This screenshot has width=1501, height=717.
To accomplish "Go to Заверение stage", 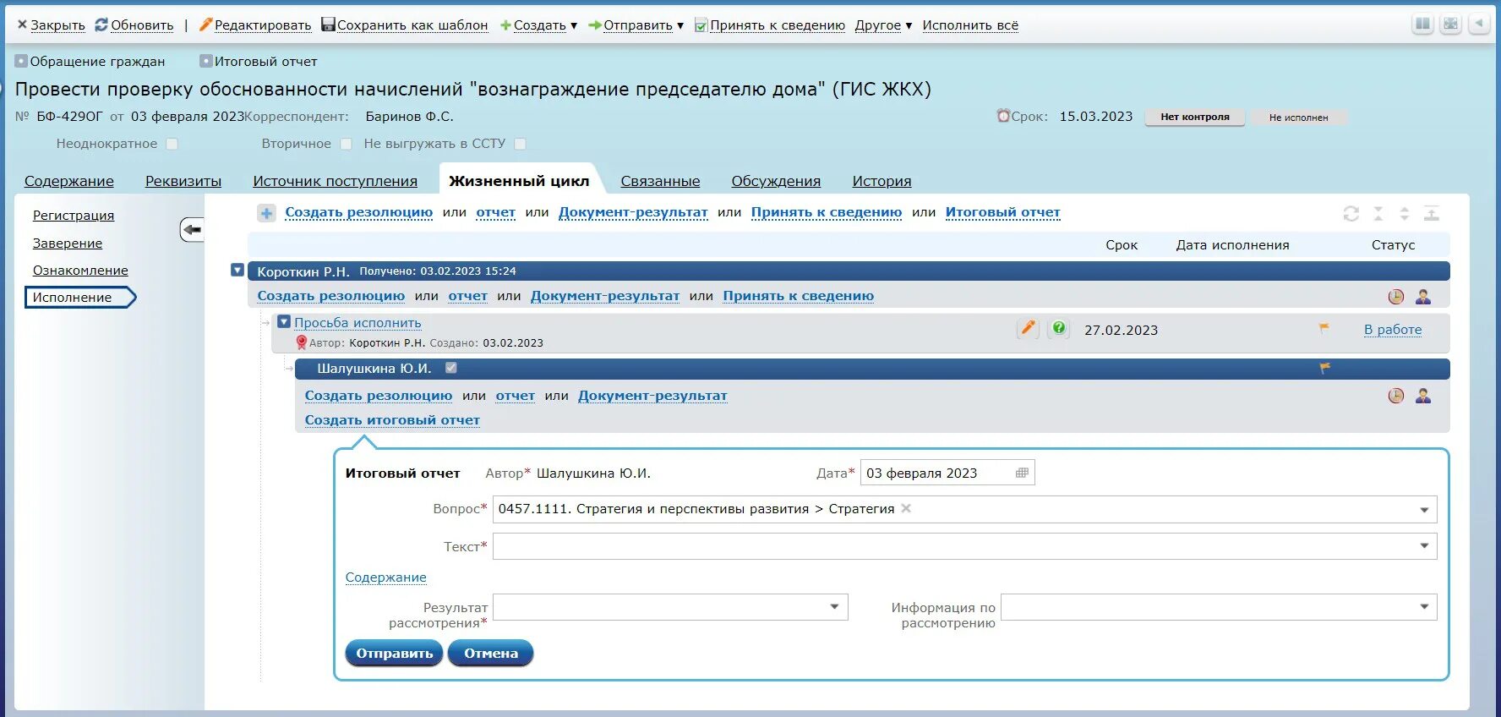I will (68, 244).
